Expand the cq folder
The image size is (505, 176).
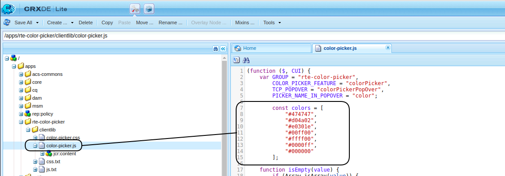pos(21,90)
